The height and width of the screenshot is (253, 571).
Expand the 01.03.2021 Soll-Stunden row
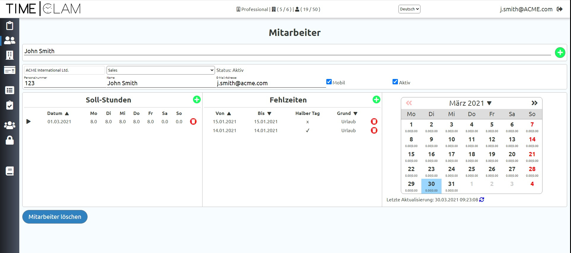pos(29,121)
